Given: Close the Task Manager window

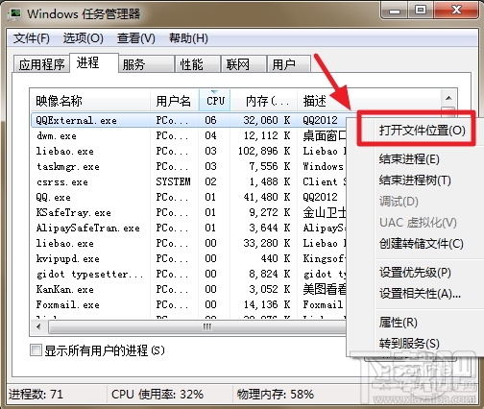Looking at the screenshot, I should pos(456,11).
